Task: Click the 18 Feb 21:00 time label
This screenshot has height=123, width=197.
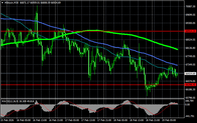Action: pos(153,120)
